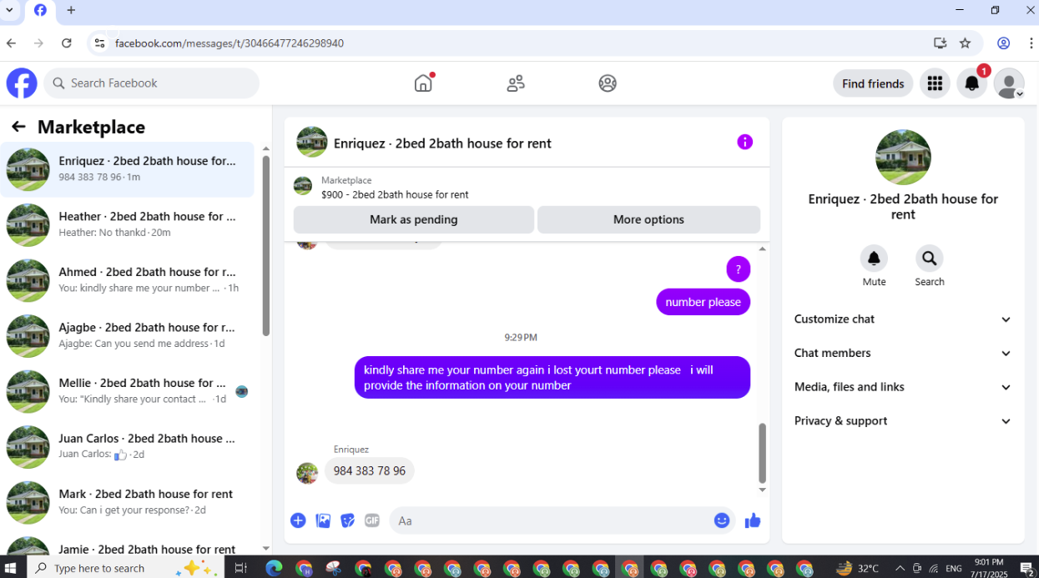Click the 984 383 78 96 message bubble

[x=370, y=471]
